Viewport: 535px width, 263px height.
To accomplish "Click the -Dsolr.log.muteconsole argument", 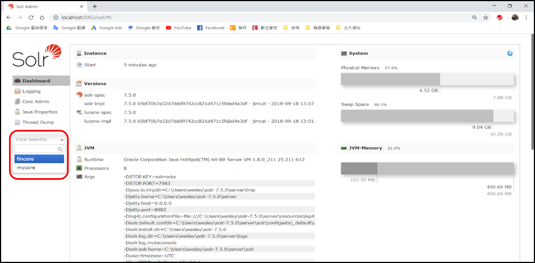I will point(150,243).
